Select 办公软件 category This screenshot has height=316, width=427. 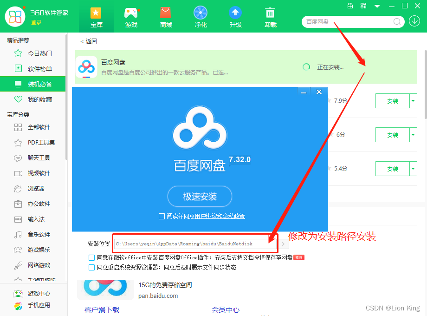click(32, 204)
